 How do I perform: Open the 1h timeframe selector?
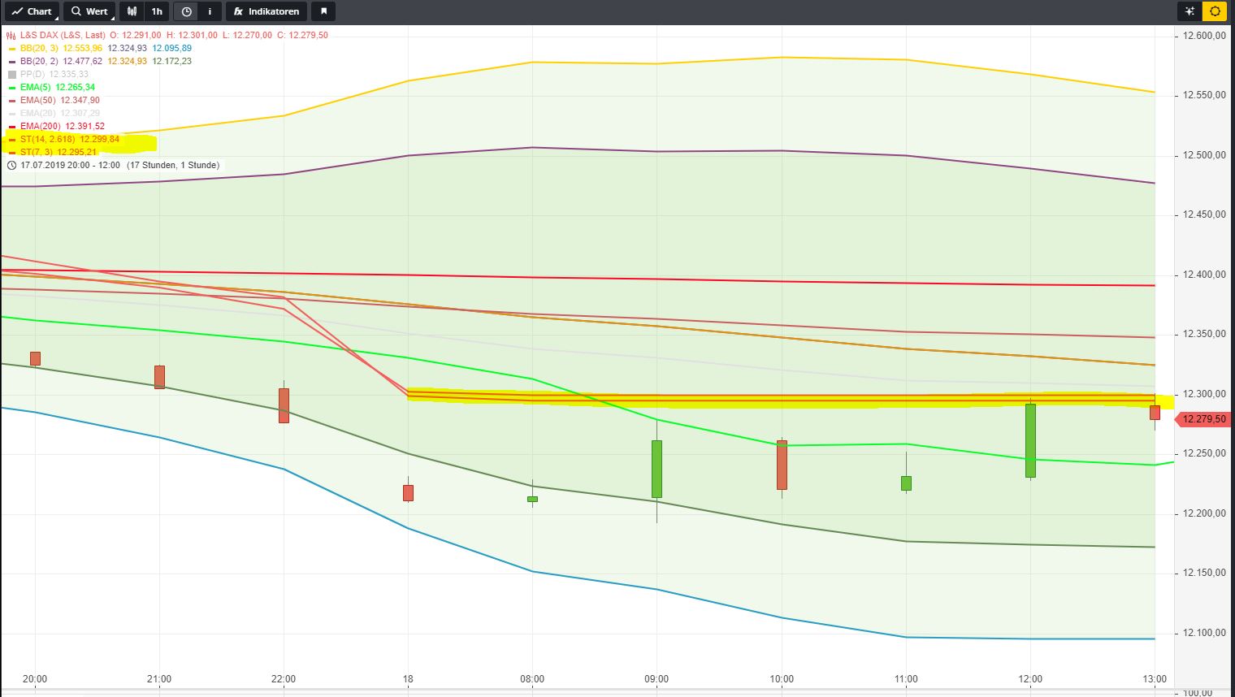point(157,11)
